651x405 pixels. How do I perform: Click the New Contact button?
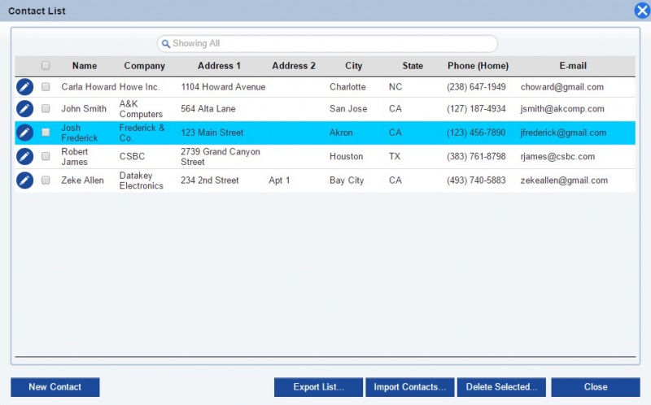[x=55, y=387]
